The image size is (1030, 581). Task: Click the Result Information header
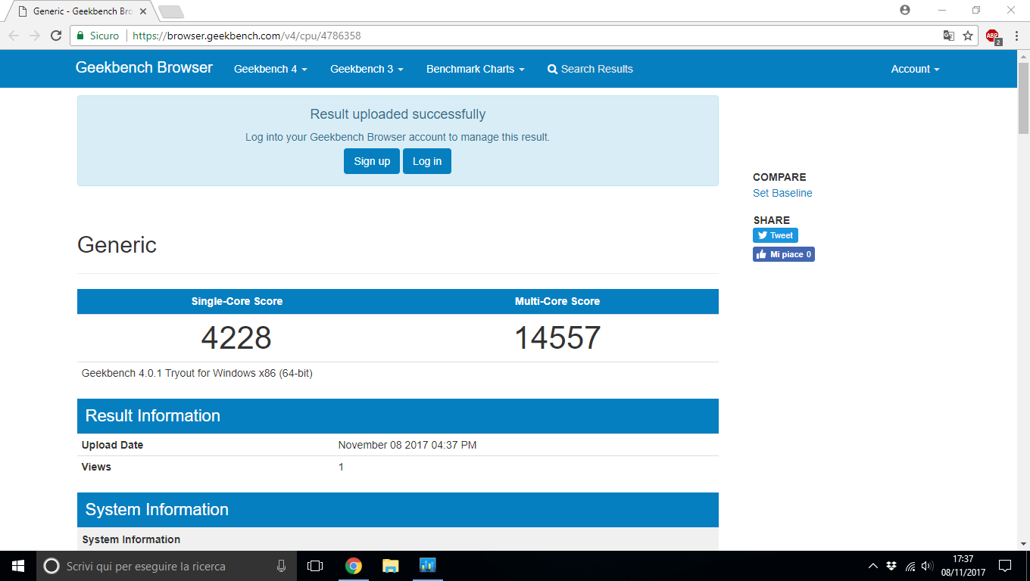pyautogui.click(x=398, y=416)
